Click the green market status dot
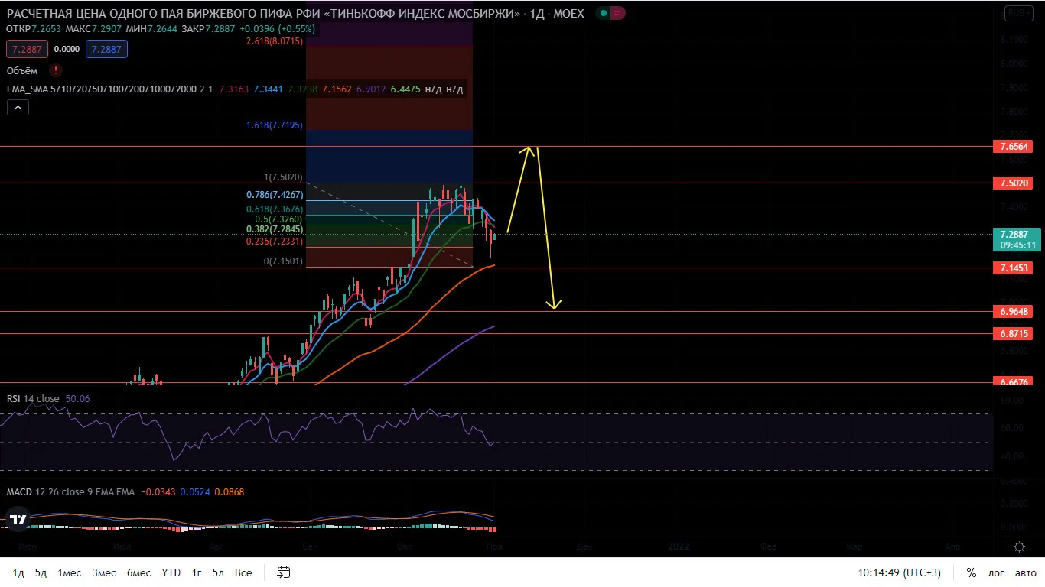 [604, 14]
